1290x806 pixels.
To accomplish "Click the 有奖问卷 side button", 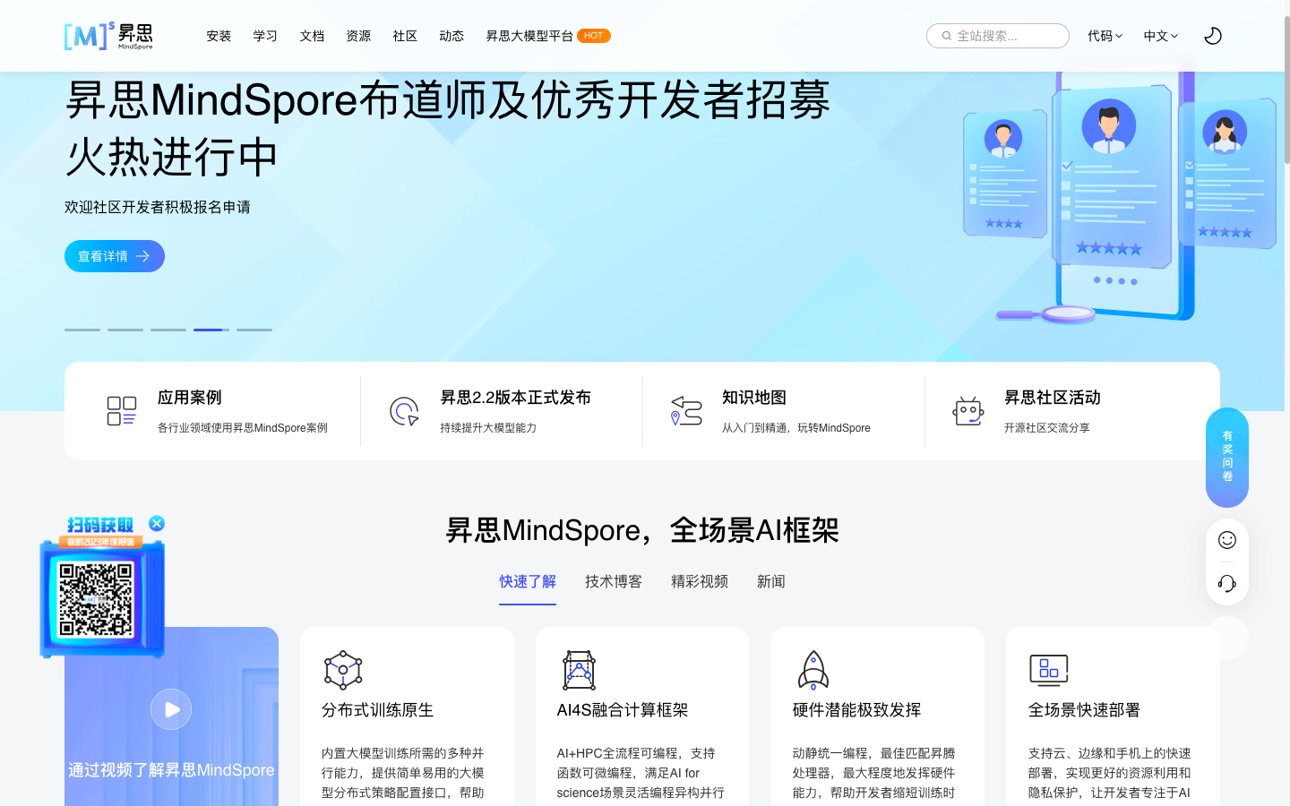I will pyautogui.click(x=1227, y=457).
